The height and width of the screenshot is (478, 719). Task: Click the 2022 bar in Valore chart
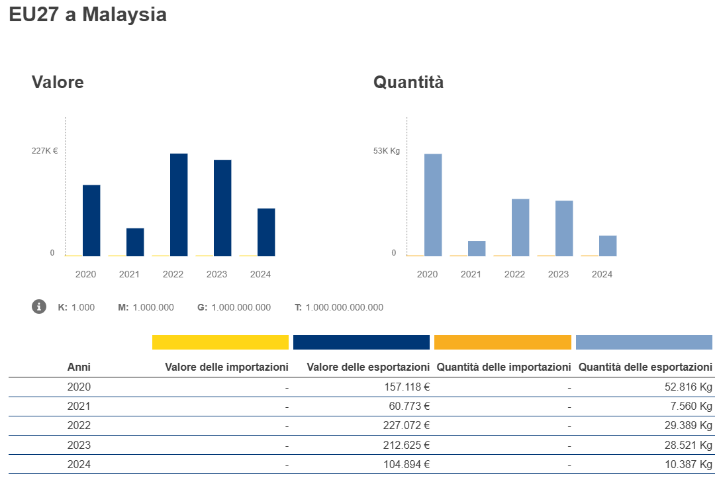pos(179,205)
